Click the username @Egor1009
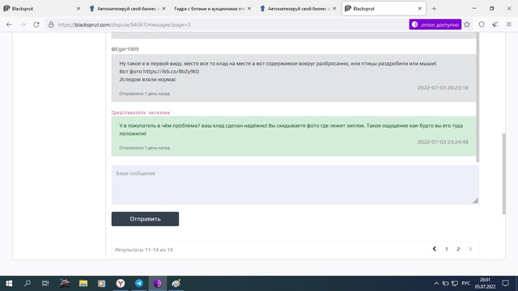This screenshot has width=518, height=291. click(125, 49)
